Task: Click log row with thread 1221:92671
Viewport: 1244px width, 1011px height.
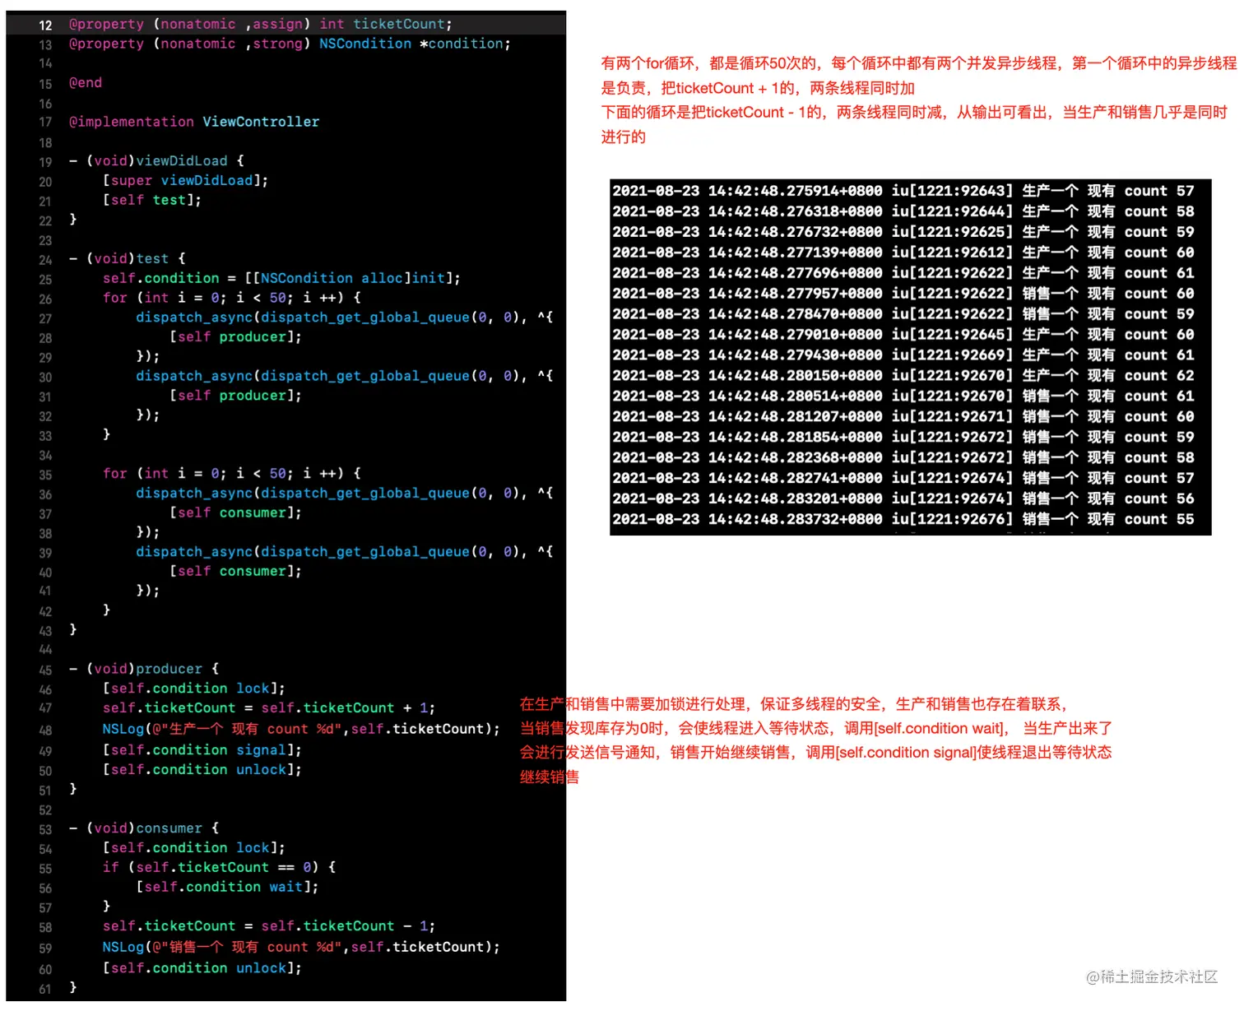Action: point(903,417)
